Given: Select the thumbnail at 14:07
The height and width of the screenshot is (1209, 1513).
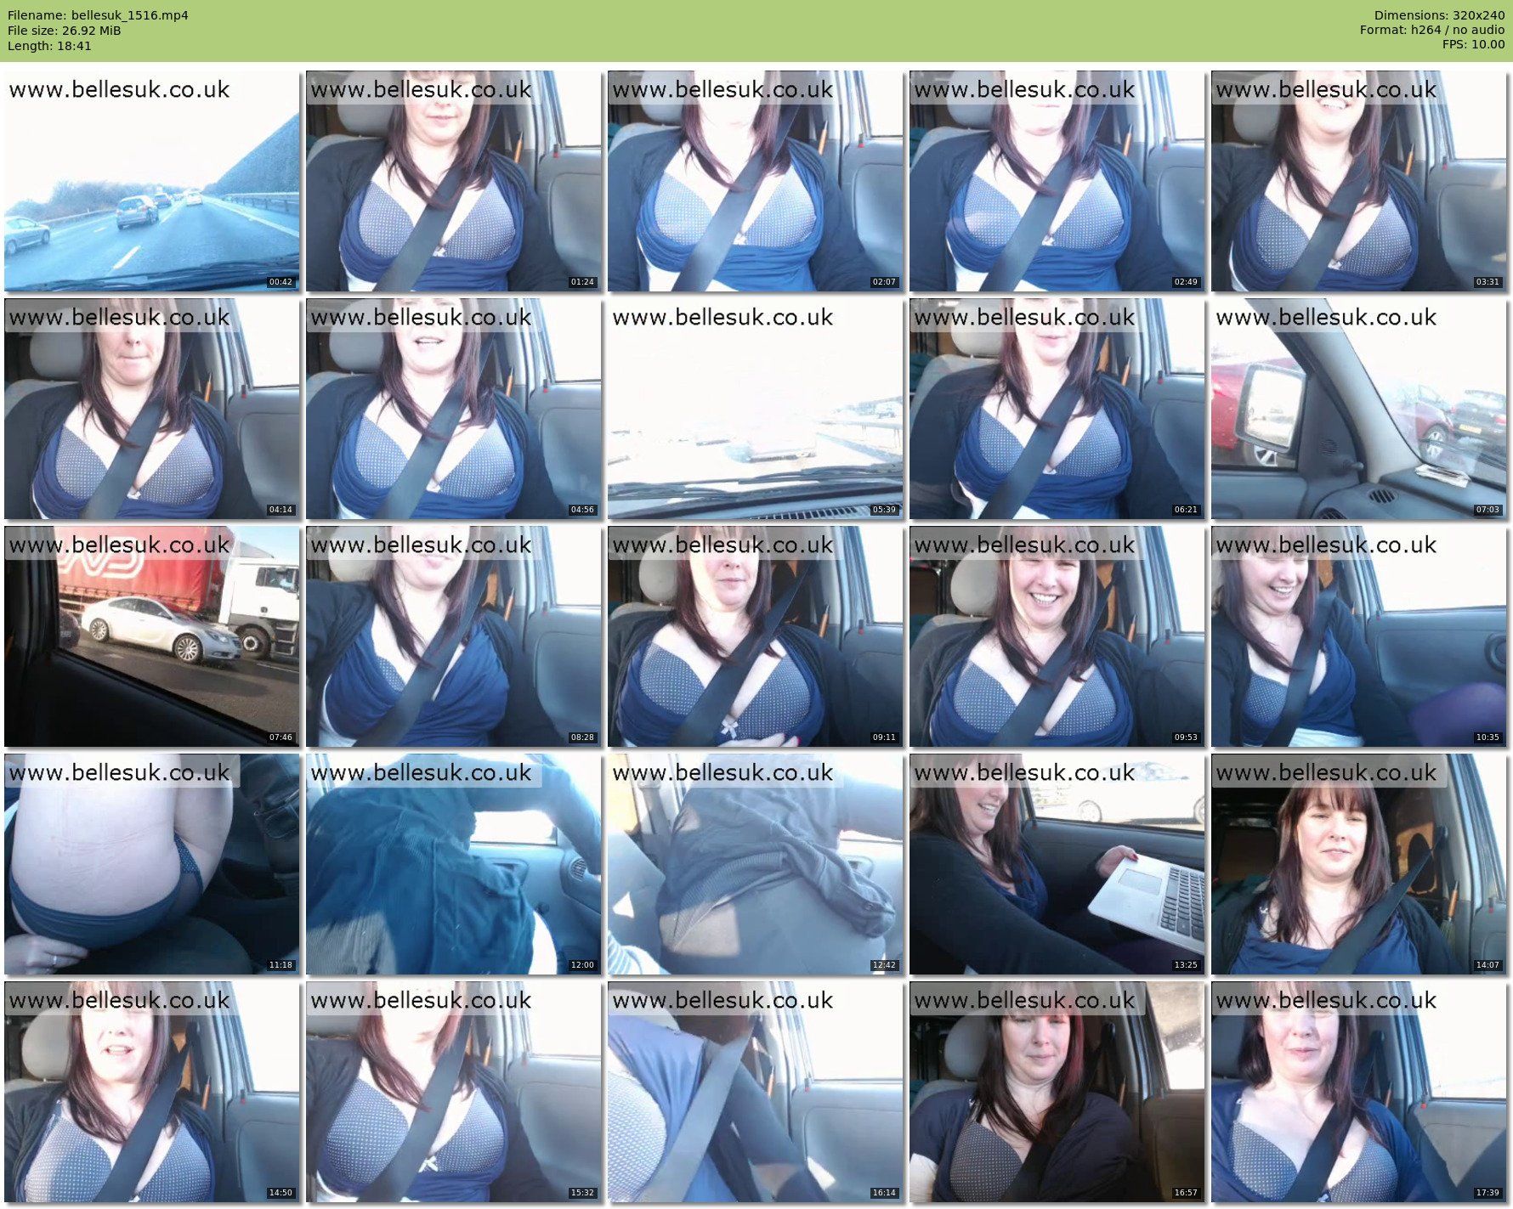Looking at the screenshot, I should (x=1359, y=864).
